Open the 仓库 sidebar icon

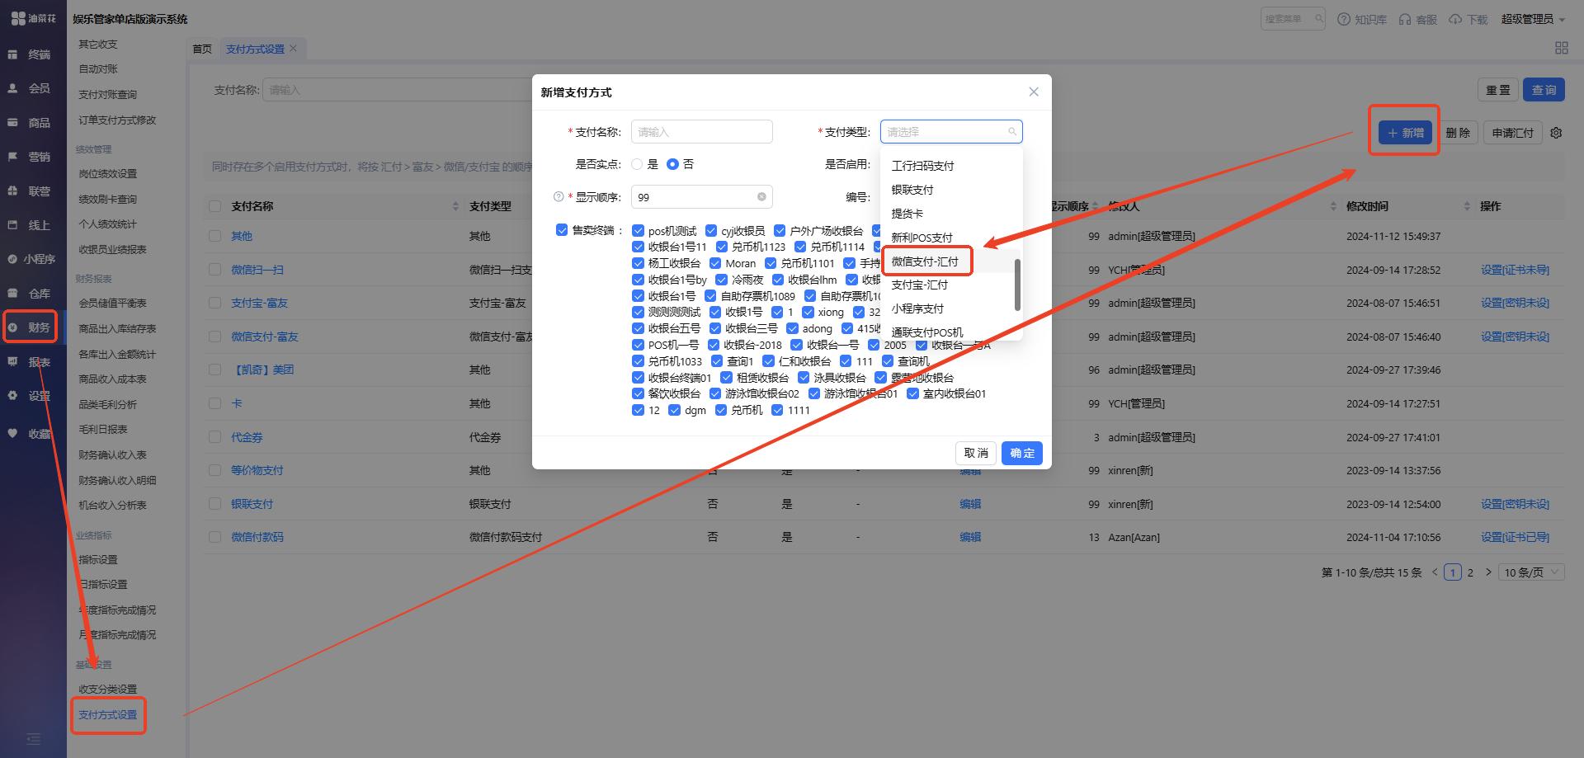(12, 293)
